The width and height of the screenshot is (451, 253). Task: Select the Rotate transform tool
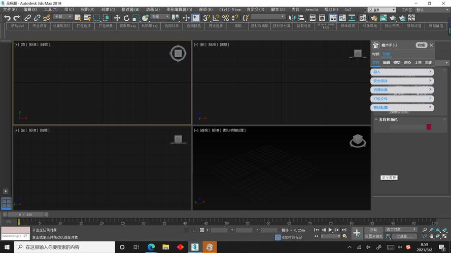tap(127, 18)
